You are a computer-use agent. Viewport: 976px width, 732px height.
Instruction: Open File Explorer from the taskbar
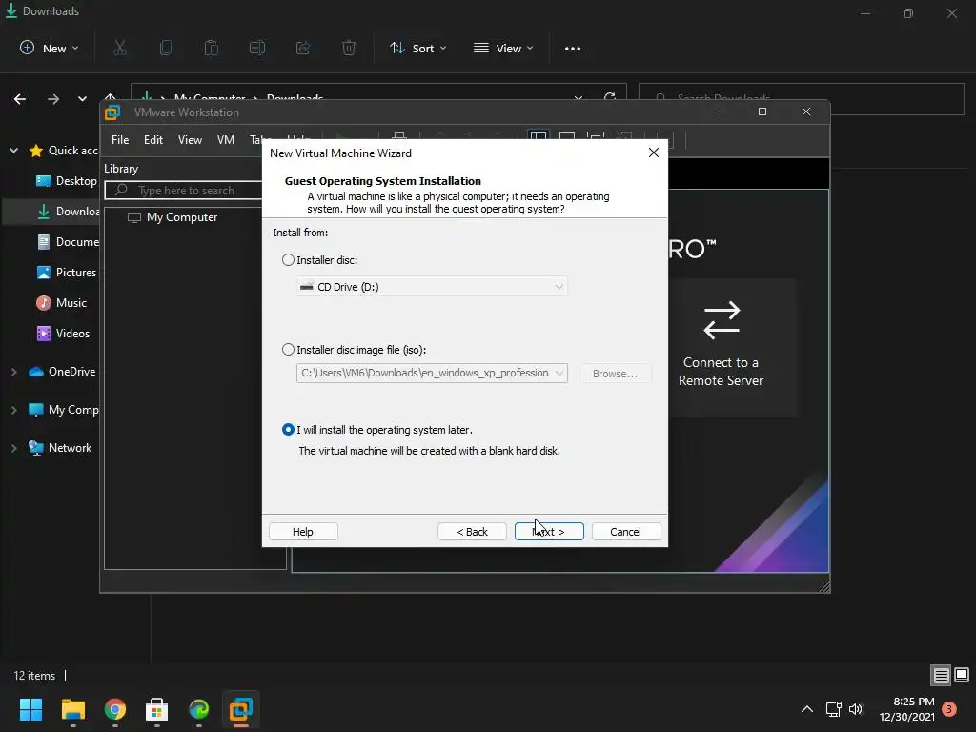tap(72, 709)
